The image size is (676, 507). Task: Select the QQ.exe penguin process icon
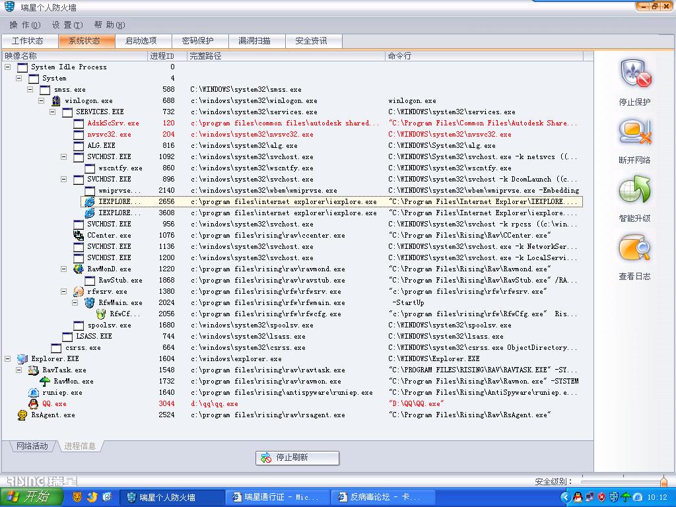33,403
